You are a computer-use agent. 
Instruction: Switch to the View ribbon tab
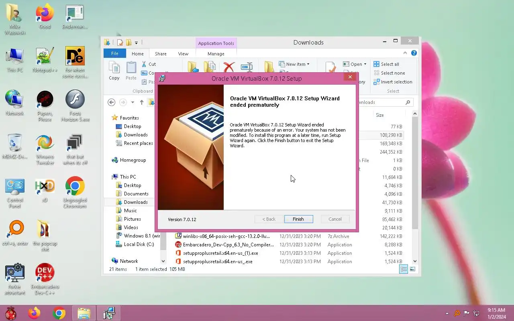183,54
